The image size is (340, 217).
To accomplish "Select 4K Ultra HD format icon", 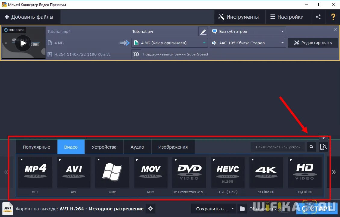I will [266, 172].
